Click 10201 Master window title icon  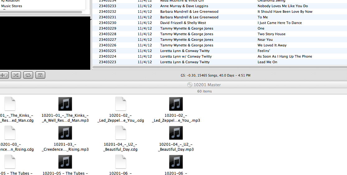click(190, 85)
